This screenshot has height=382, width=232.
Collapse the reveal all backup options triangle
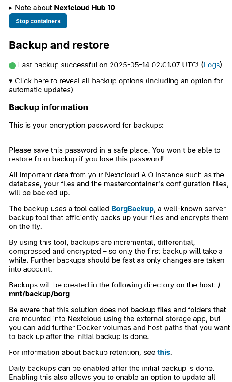(11, 81)
